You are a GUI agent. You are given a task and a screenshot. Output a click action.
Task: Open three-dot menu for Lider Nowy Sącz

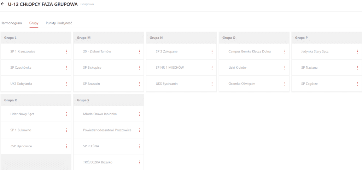point(66,114)
